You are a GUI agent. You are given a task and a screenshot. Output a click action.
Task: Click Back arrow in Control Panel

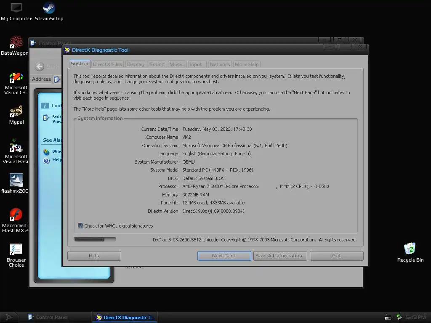(40, 66)
